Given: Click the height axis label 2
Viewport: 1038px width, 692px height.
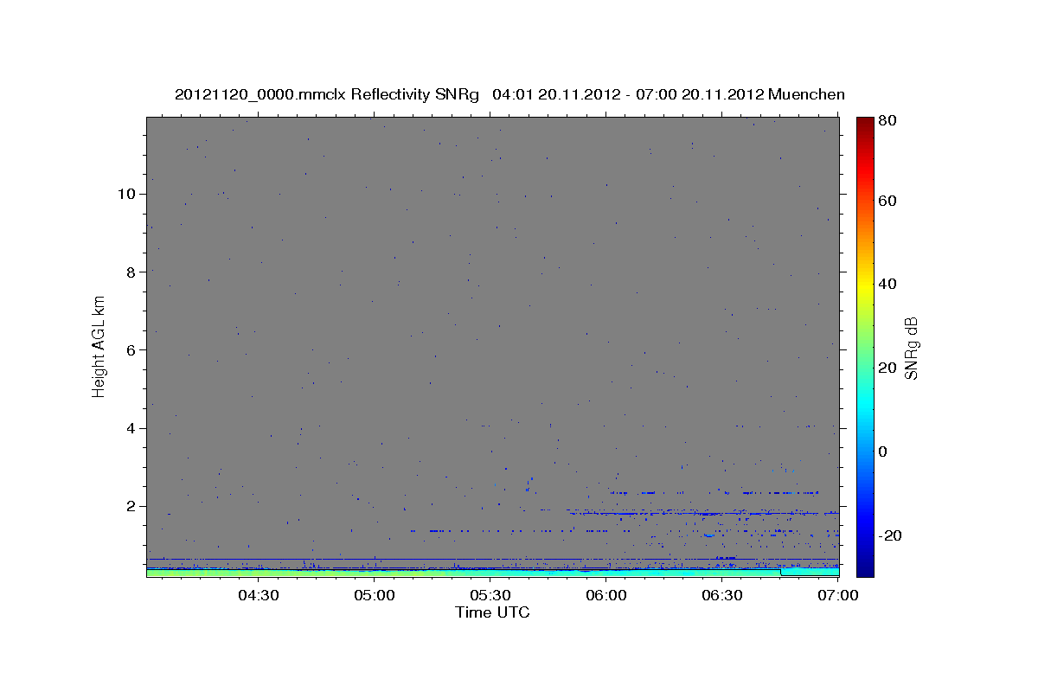Looking at the screenshot, I should tap(130, 506).
